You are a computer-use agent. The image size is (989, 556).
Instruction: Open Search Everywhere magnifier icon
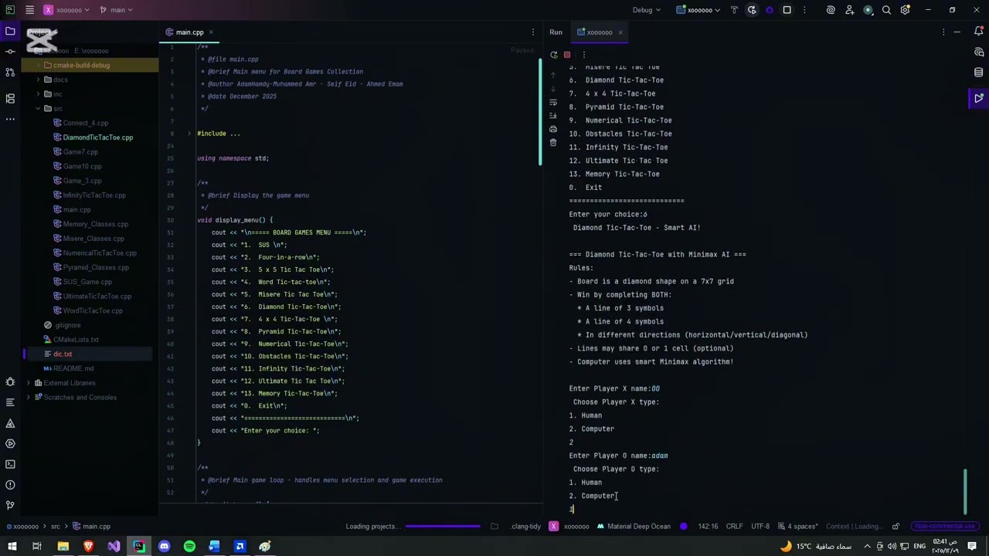(886, 10)
